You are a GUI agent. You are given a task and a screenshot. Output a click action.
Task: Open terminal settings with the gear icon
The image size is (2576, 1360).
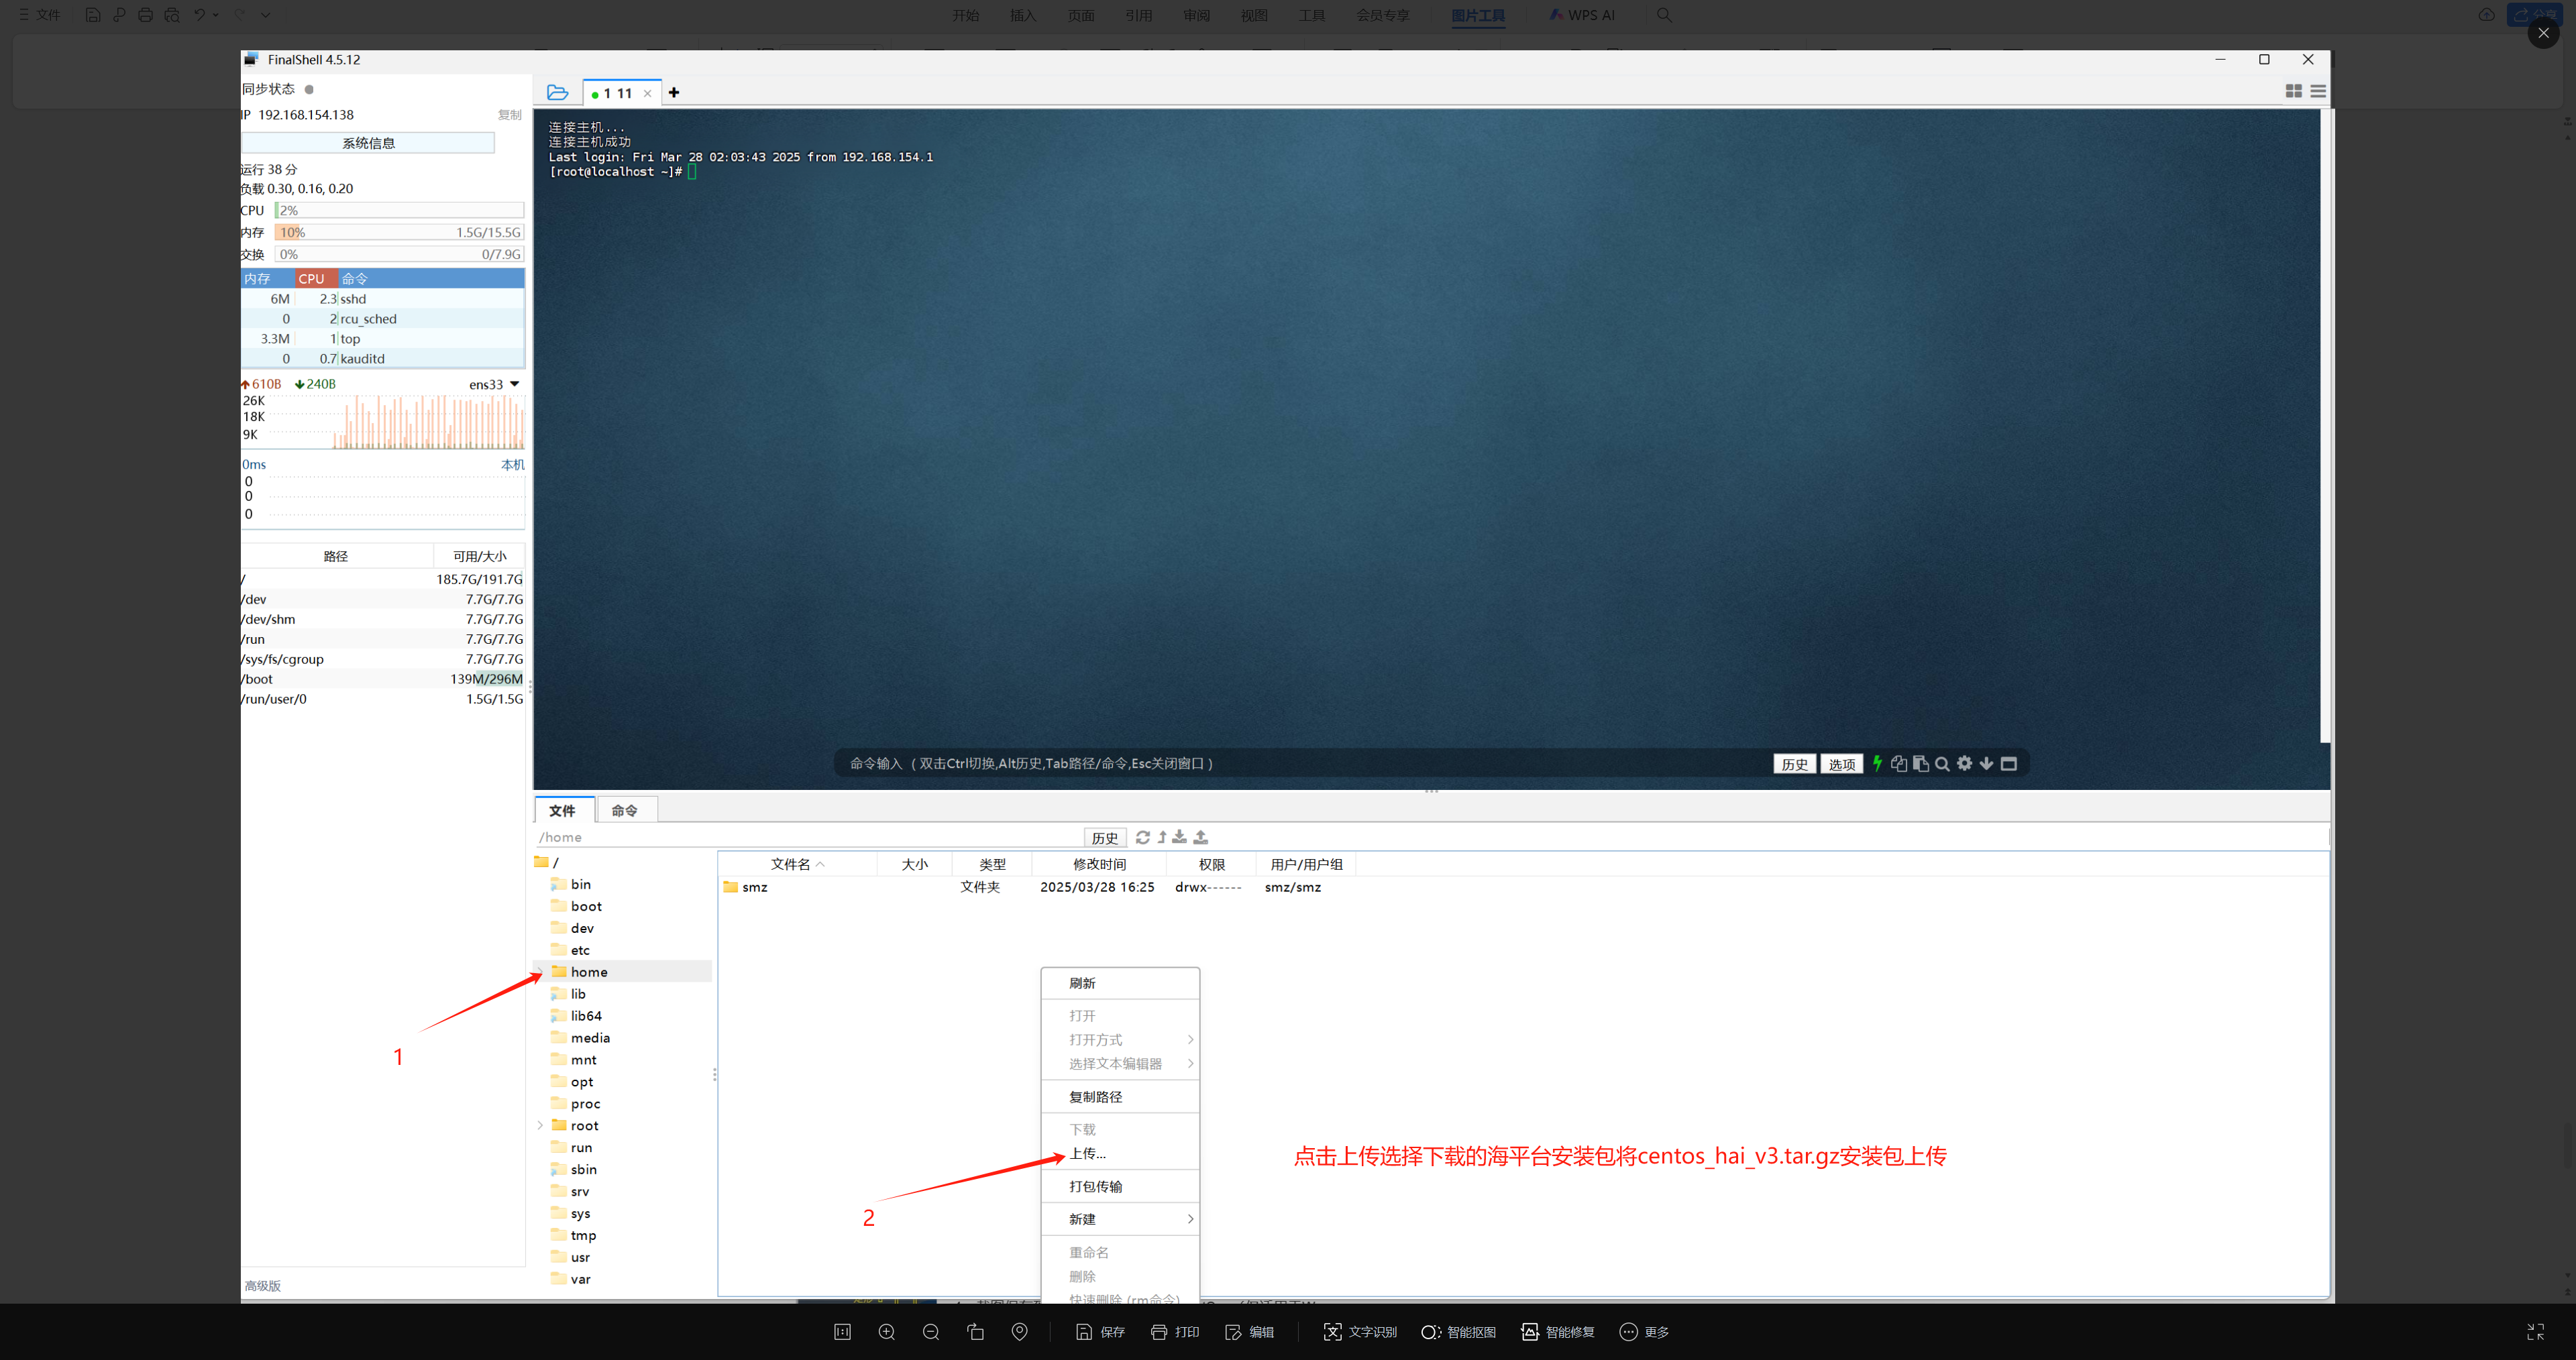(1964, 763)
